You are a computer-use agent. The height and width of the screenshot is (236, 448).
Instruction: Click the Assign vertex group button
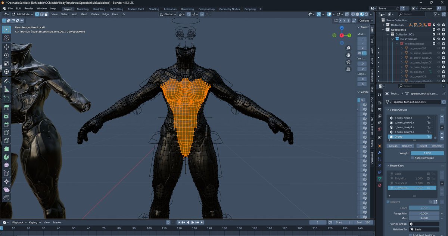pyautogui.click(x=393, y=146)
